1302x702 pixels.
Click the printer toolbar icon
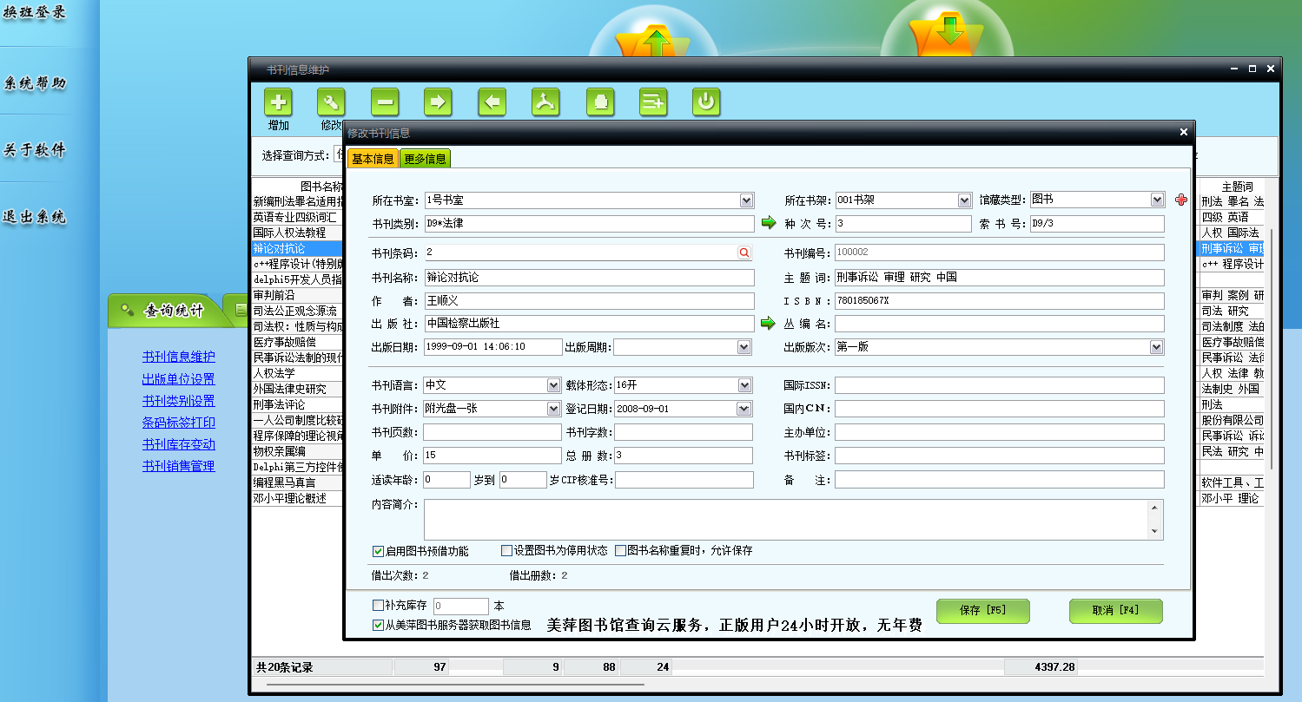599,102
